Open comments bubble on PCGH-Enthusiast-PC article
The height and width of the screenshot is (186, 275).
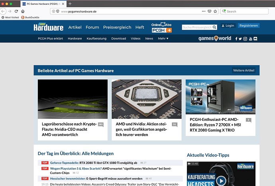pos(249,120)
